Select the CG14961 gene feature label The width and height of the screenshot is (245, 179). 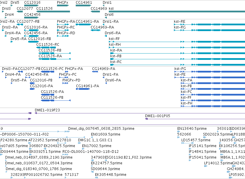click(84, 3)
